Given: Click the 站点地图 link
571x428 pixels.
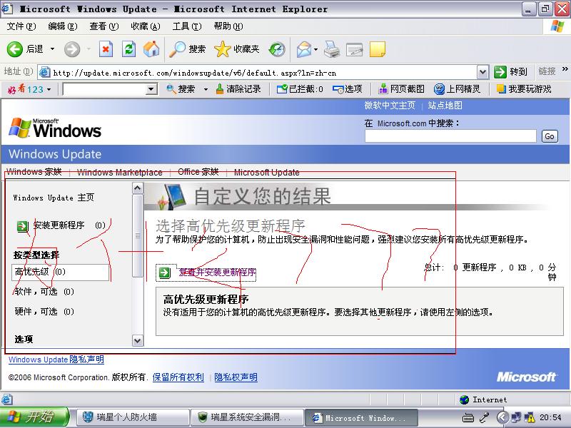Looking at the screenshot, I should coord(445,106).
